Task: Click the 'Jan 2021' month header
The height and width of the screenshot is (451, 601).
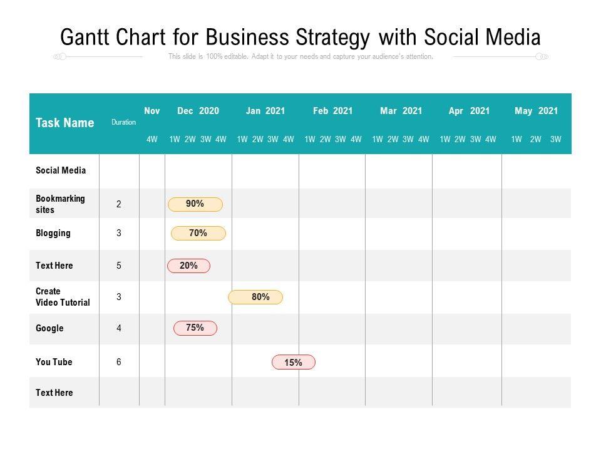Action: coord(265,111)
